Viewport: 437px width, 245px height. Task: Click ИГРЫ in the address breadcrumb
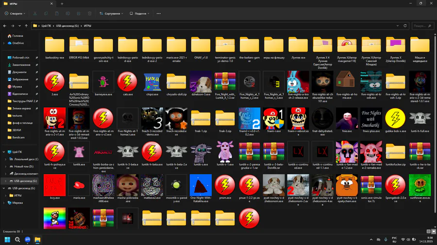click(87, 26)
